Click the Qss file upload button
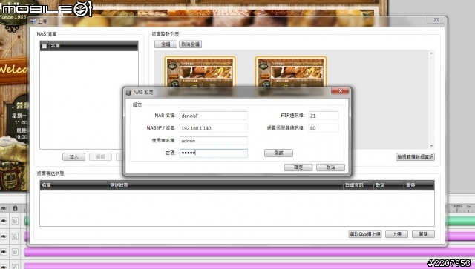This screenshot has height=269, width=475. tap(364, 234)
